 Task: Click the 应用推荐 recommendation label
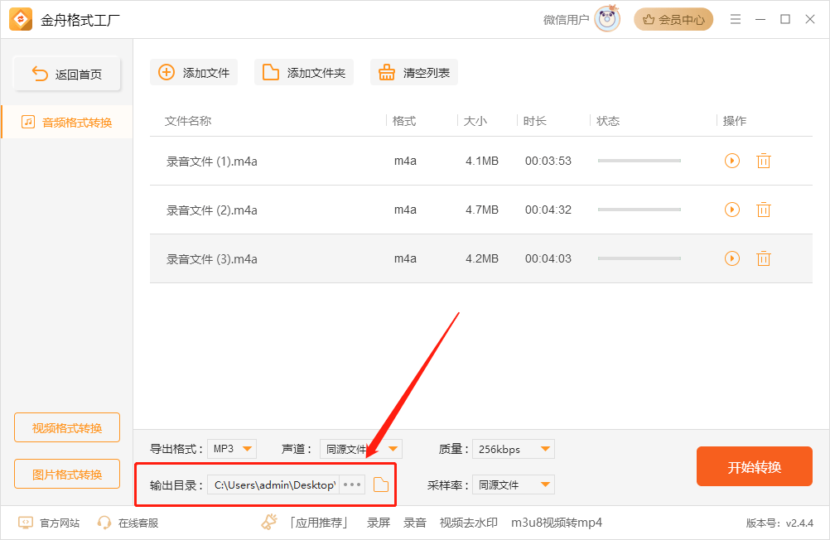coord(319,523)
